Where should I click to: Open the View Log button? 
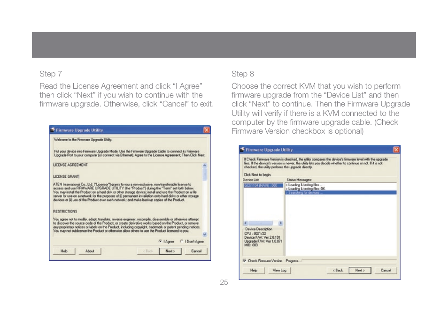pyautogui.click(x=279, y=270)
